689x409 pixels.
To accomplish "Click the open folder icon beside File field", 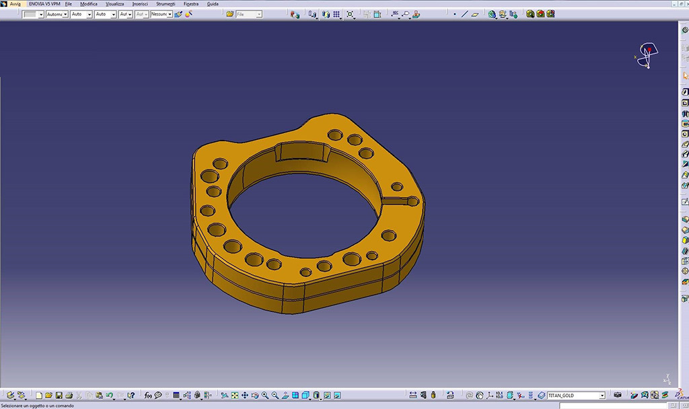I will tap(230, 14).
